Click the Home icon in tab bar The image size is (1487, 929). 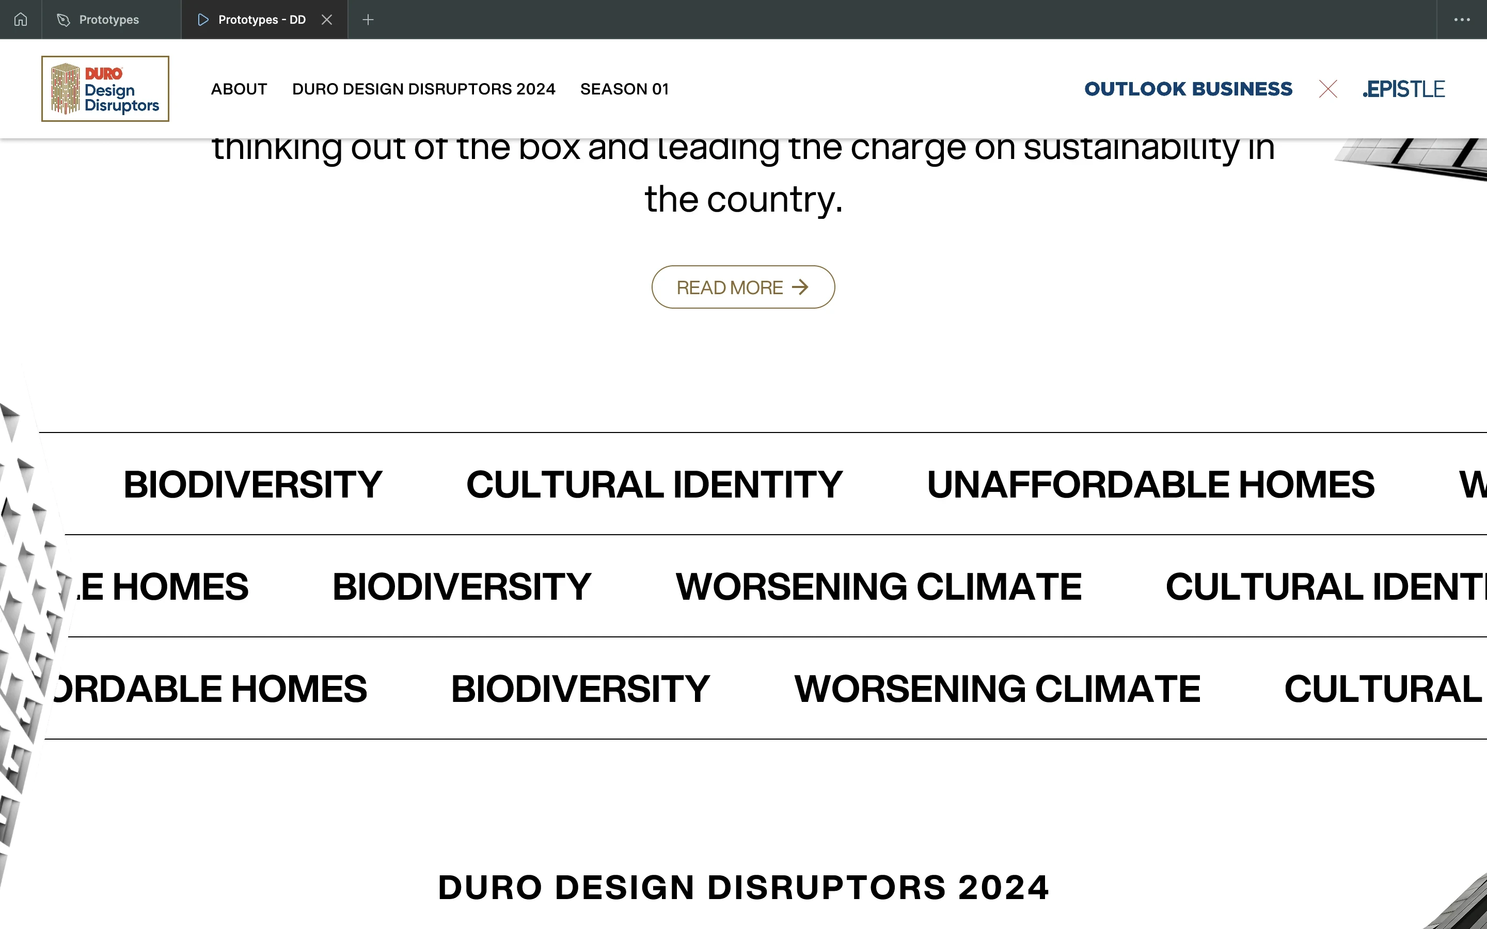click(20, 20)
